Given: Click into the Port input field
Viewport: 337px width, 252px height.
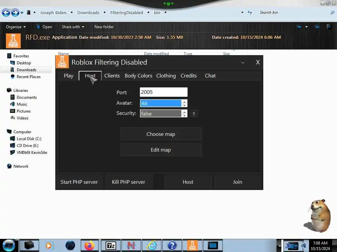Looking at the screenshot, I should 164,92.
